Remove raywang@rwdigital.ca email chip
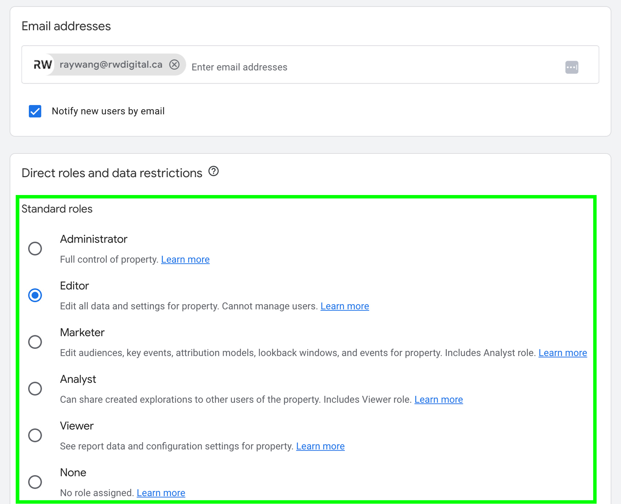Image resolution: width=621 pixels, height=504 pixels. pos(174,65)
